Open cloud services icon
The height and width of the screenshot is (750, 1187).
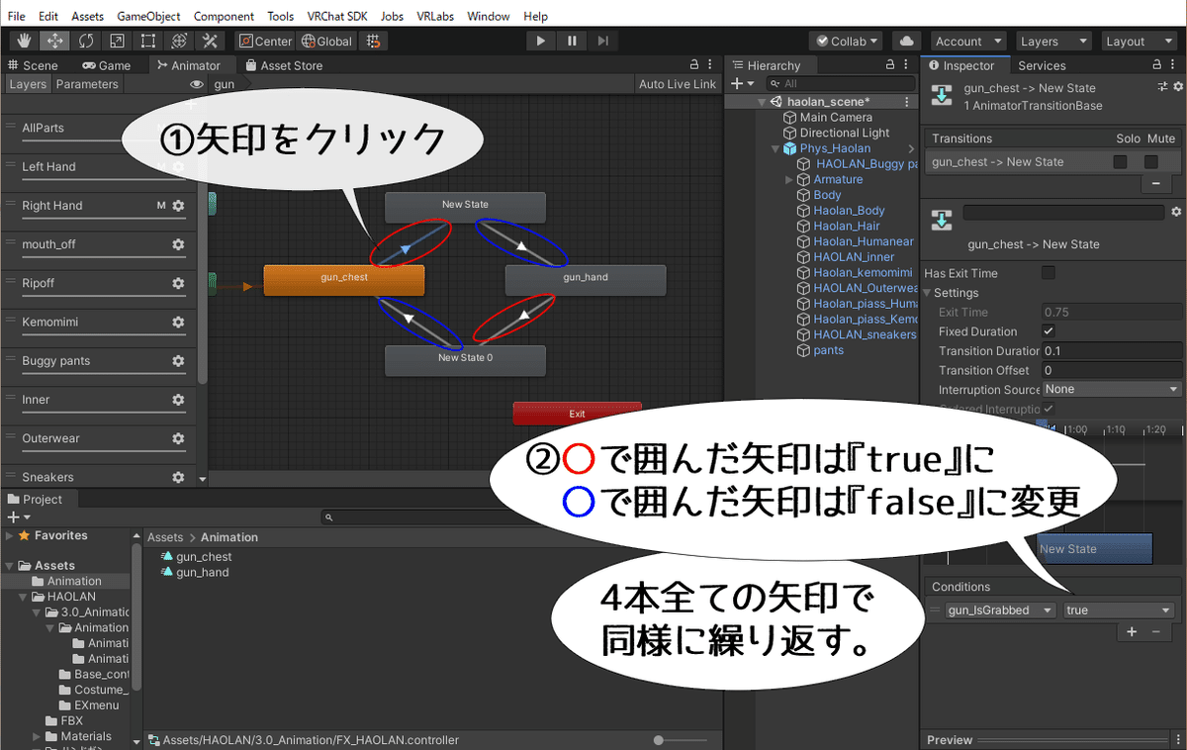tap(905, 41)
